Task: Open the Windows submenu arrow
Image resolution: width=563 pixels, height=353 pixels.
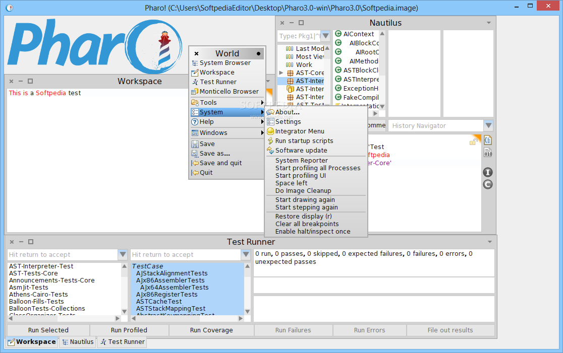Action: coord(262,133)
